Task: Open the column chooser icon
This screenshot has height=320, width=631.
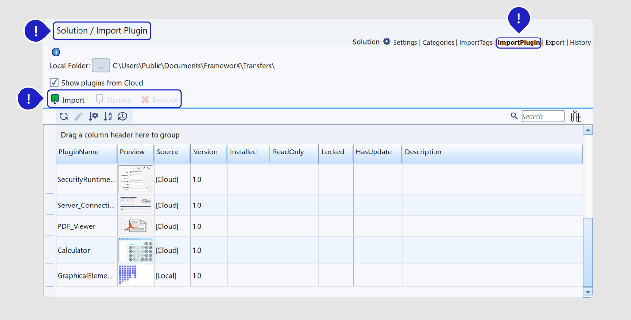Action: click(576, 116)
